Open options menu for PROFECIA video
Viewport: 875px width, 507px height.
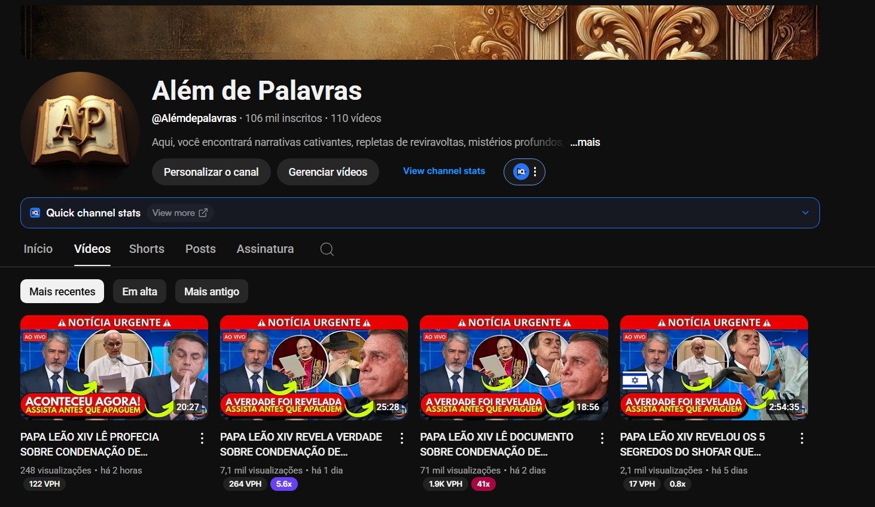pos(202,439)
